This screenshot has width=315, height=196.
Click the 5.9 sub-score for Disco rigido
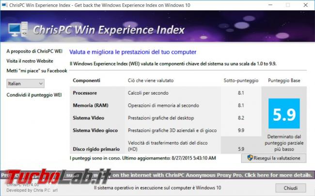241,149
